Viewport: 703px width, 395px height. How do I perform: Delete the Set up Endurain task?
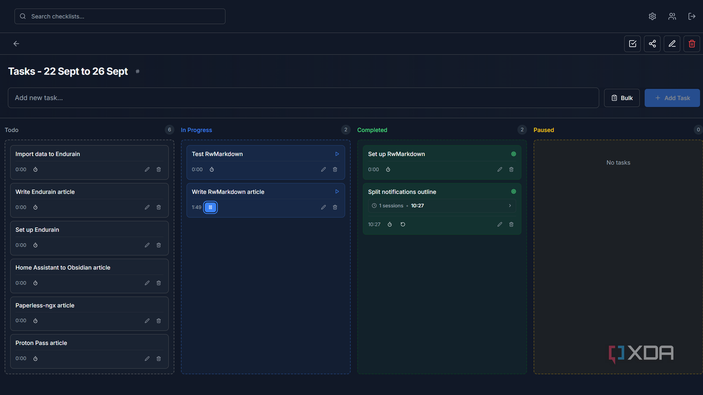pos(159,245)
